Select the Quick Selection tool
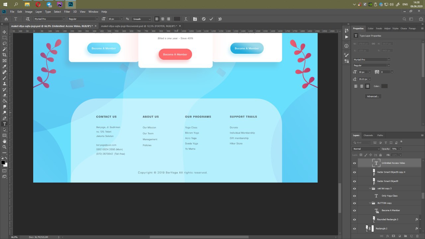 (x=5, y=49)
